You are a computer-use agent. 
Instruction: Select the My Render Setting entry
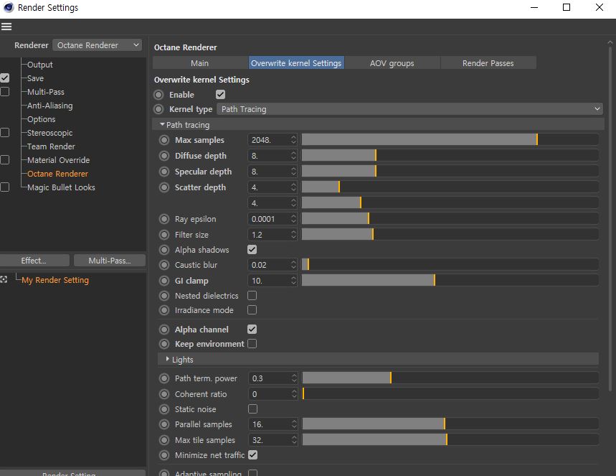55,280
